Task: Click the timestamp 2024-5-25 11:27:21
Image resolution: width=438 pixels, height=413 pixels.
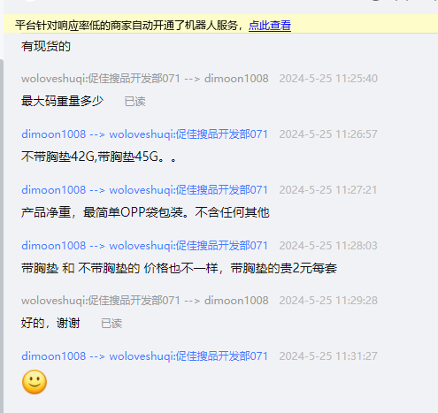Action: pos(328,190)
